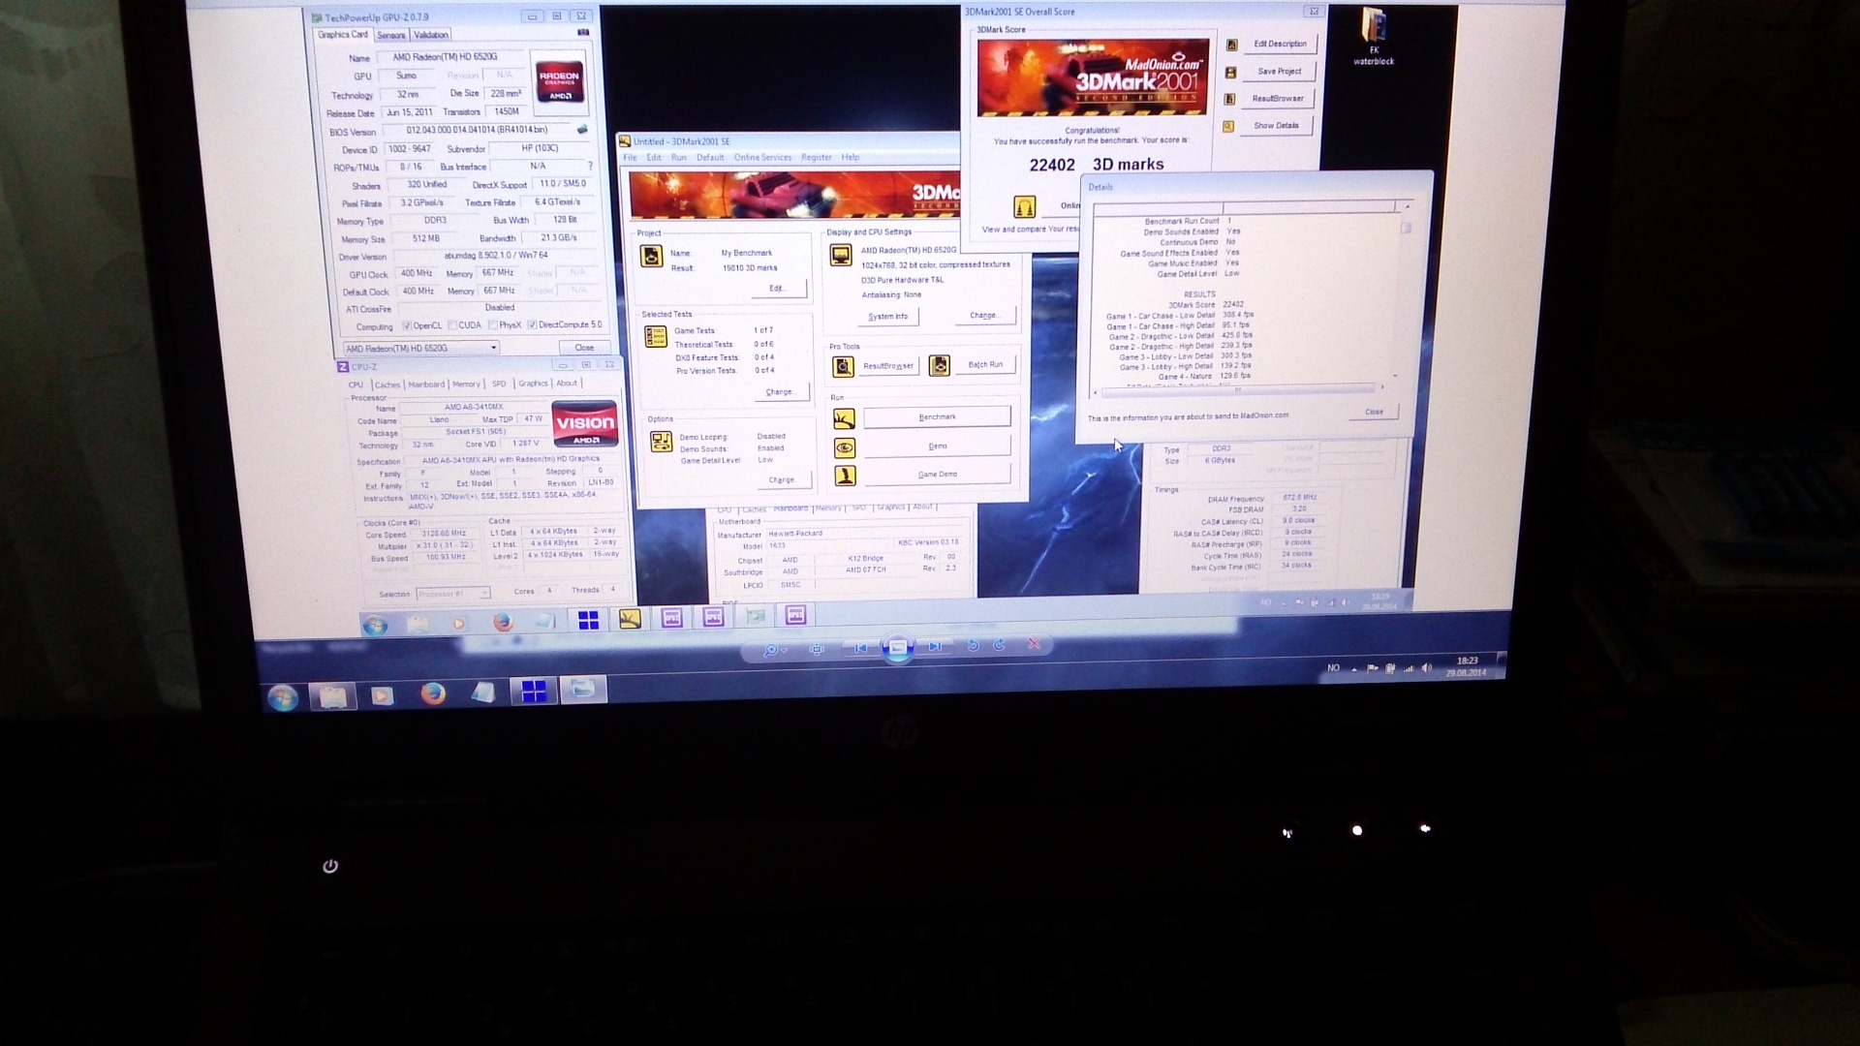Click the Save Project floppy icon
The height and width of the screenshot is (1046, 1860).
click(1230, 72)
